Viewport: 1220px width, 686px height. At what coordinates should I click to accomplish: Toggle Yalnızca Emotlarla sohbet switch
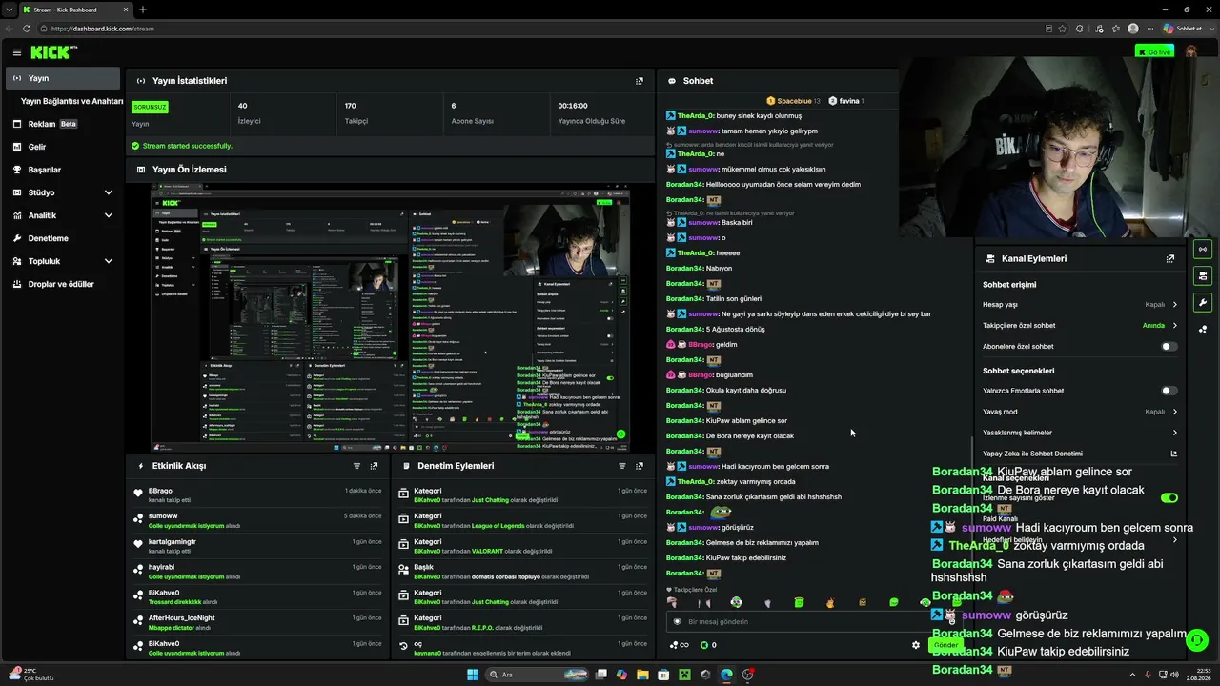click(1169, 391)
